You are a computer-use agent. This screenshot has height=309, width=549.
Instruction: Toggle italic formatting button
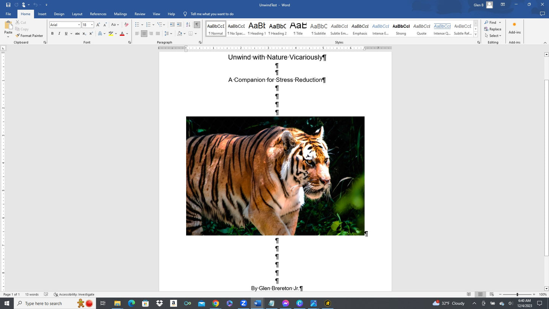59,33
